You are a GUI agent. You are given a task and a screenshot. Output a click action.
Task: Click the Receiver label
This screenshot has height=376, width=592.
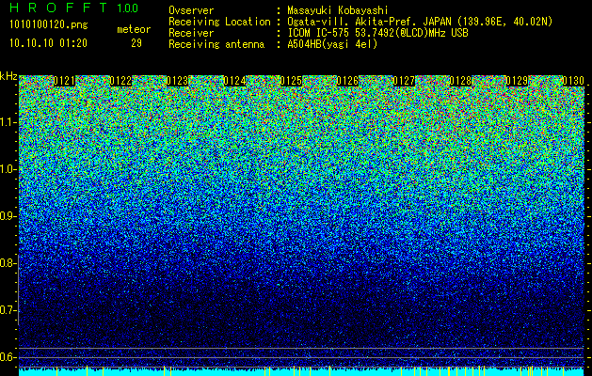[x=191, y=33]
